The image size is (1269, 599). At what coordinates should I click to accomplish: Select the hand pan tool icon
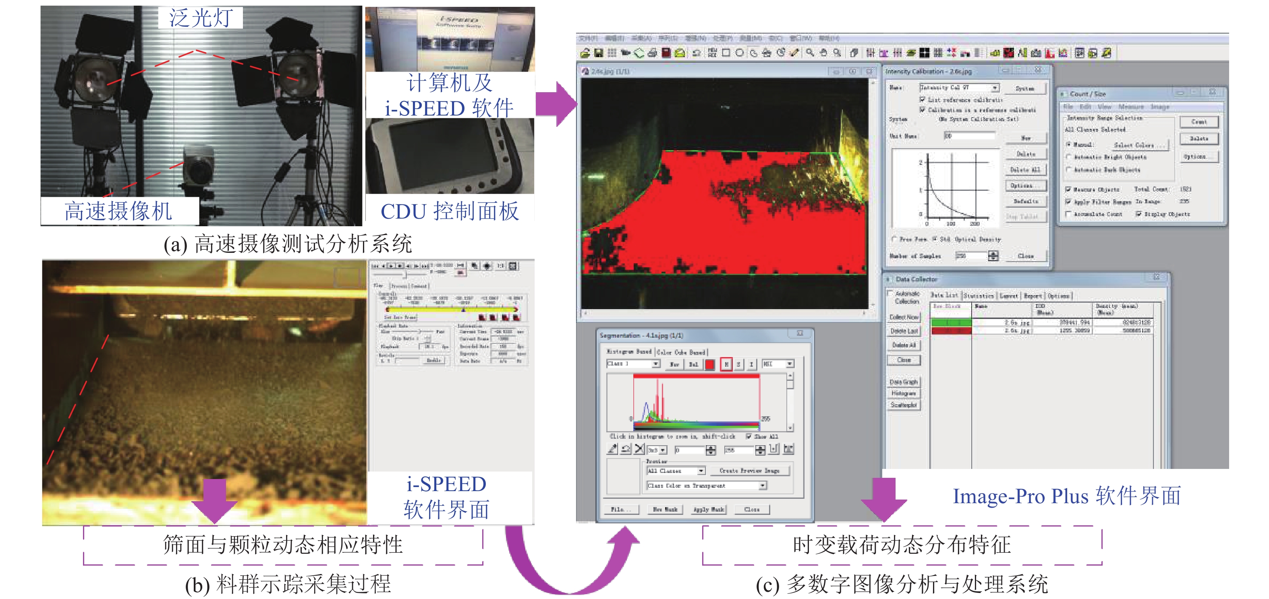[823, 53]
